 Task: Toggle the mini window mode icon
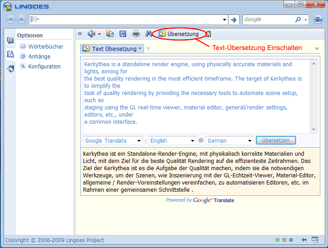(x=315, y=240)
